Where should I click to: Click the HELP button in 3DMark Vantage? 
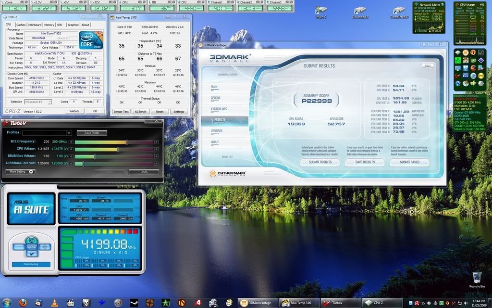(x=428, y=65)
